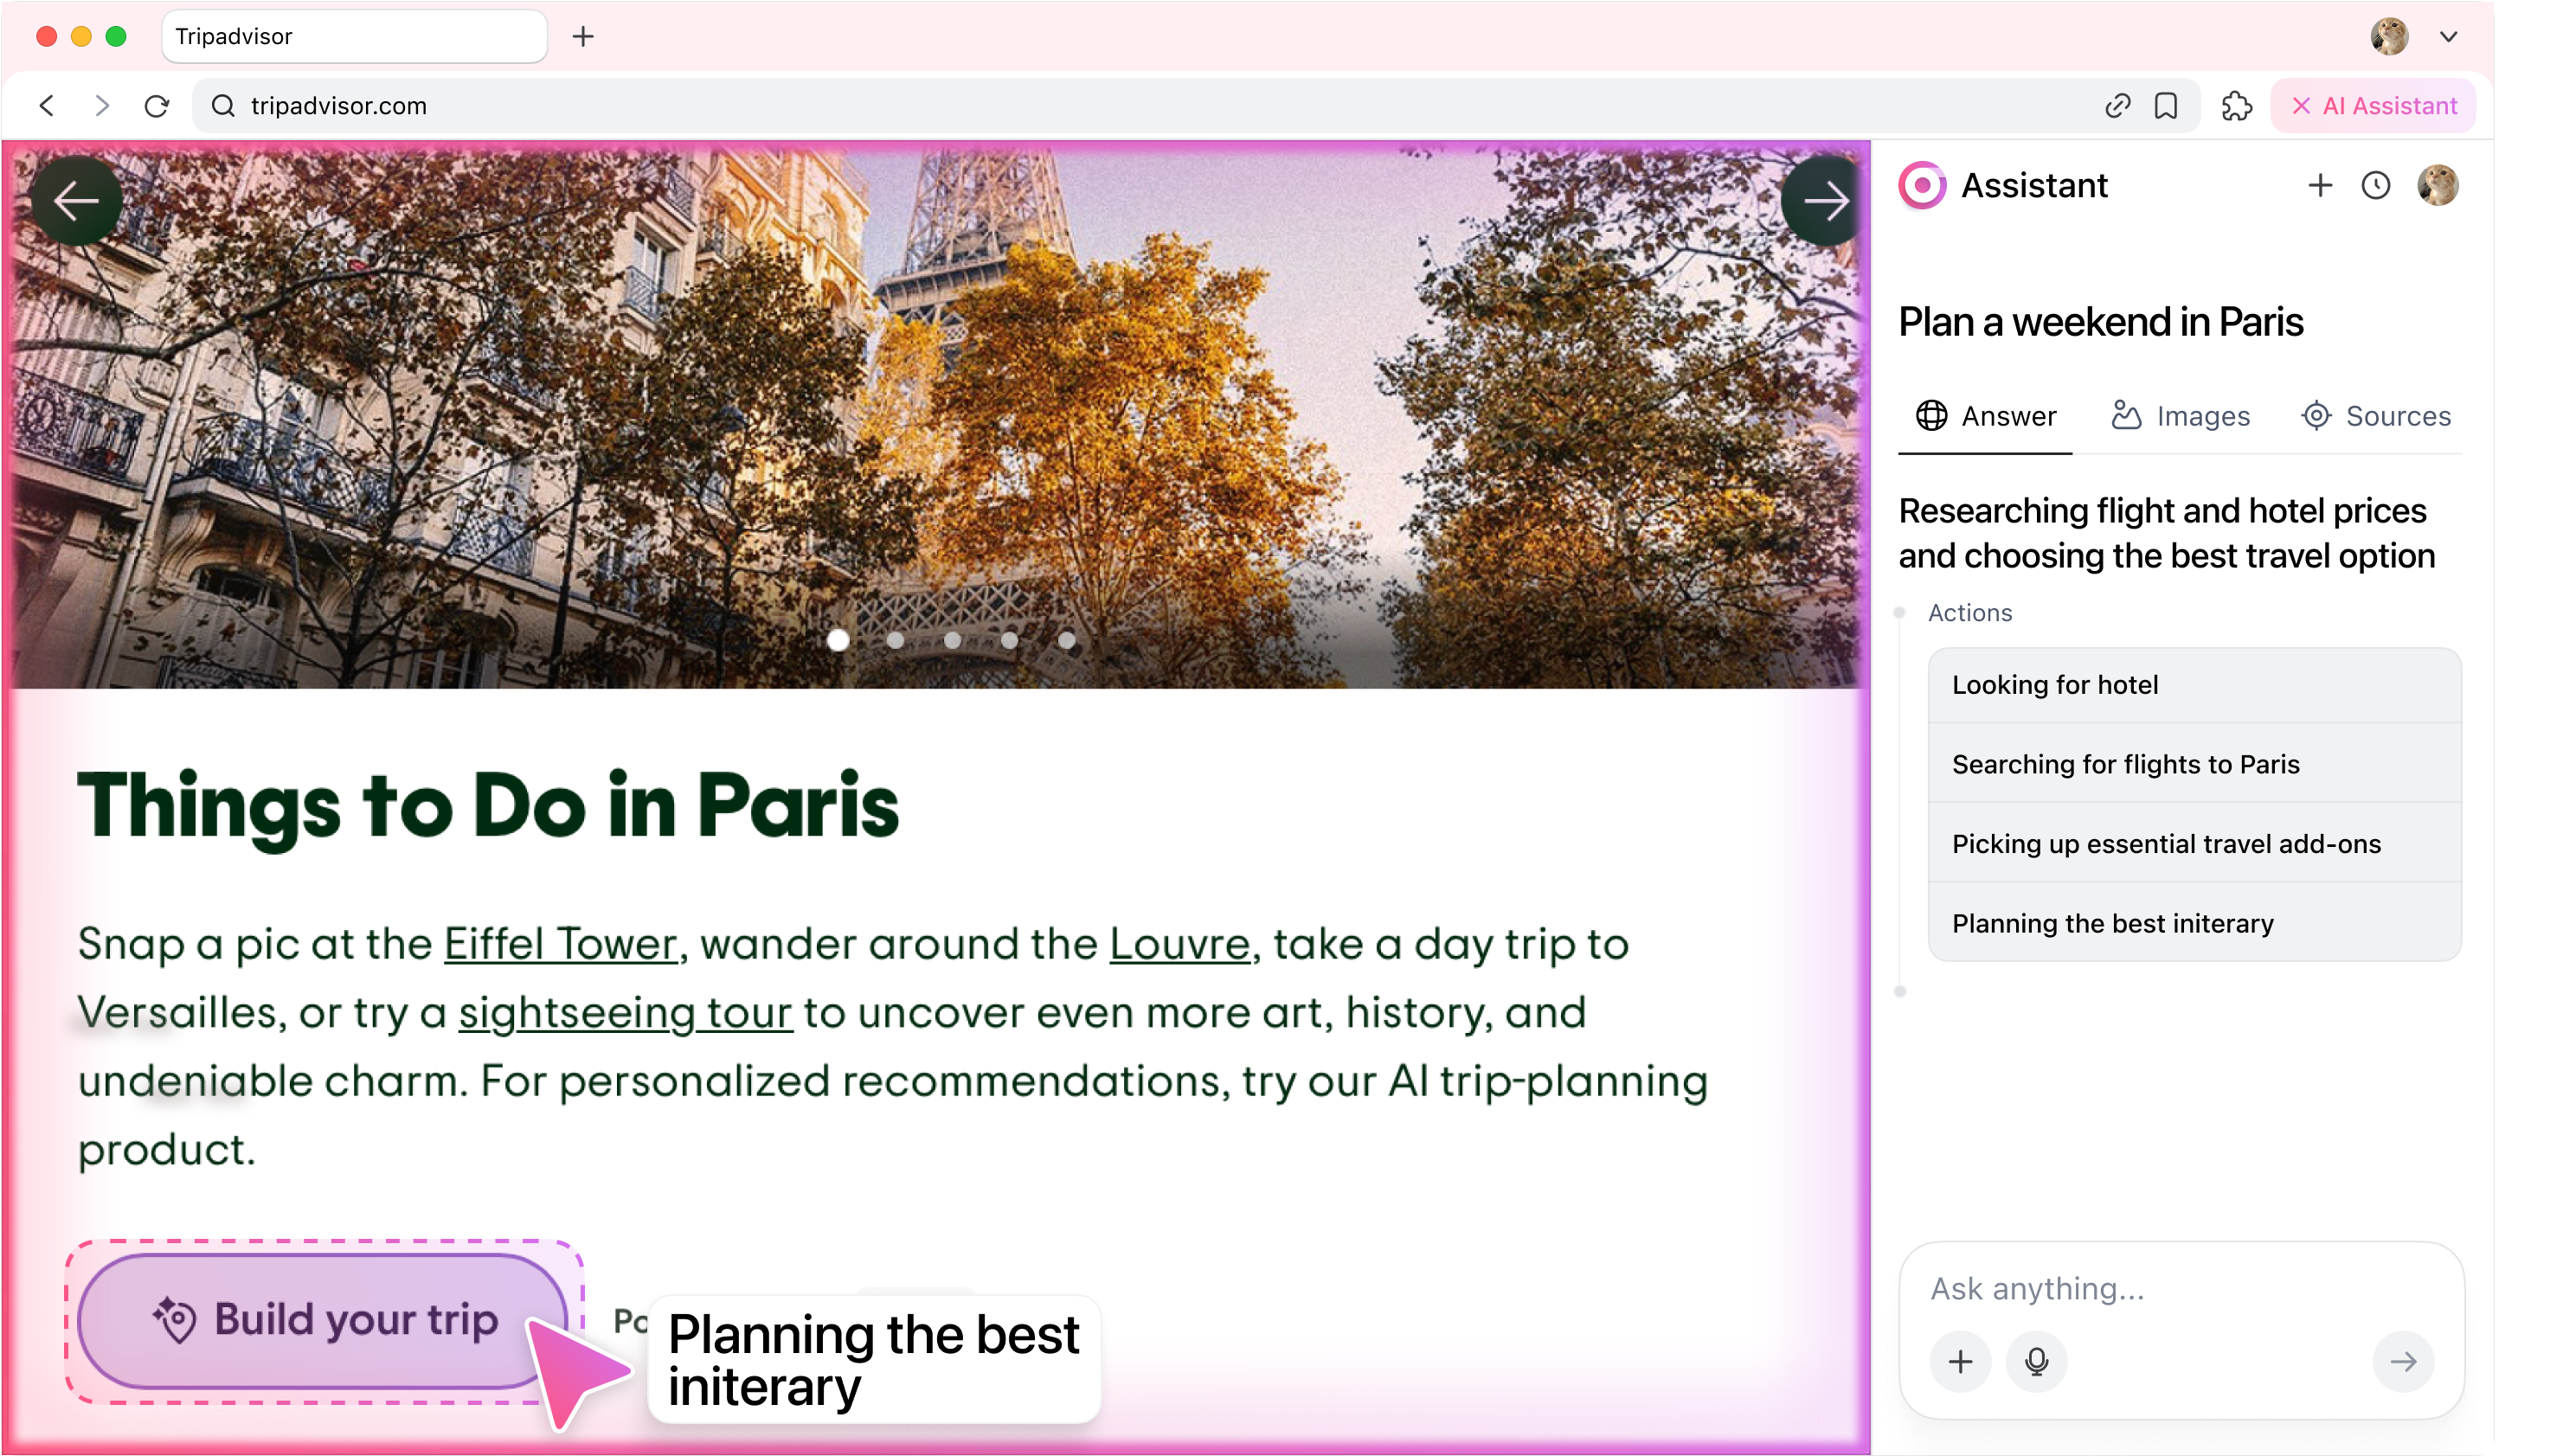Show next carousel photo
The height and width of the screenshot is (1456, 2563).
(1824, 201)
